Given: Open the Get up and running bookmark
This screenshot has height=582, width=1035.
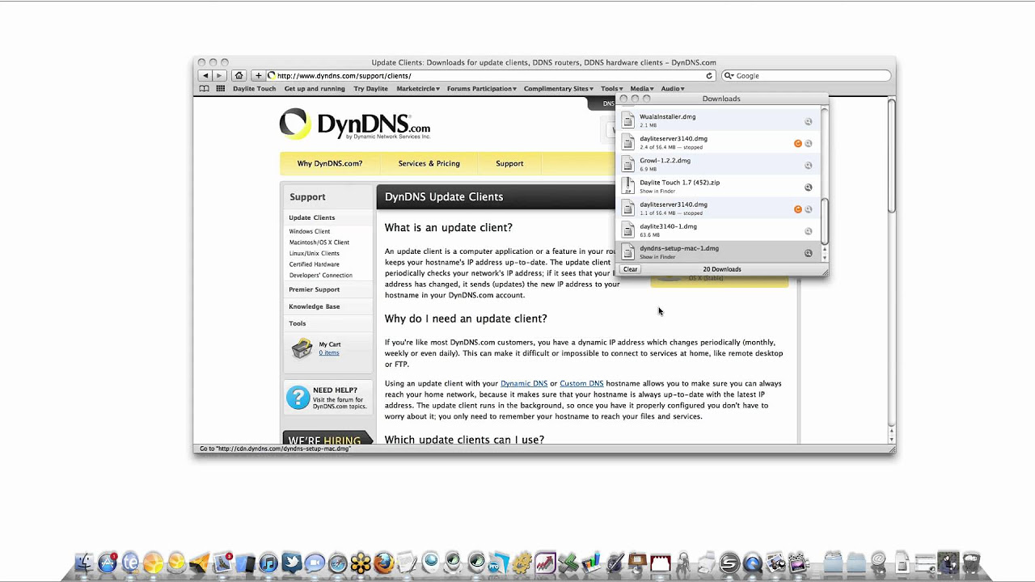Looking at the screenshot, I should click(x=315, y=89).
